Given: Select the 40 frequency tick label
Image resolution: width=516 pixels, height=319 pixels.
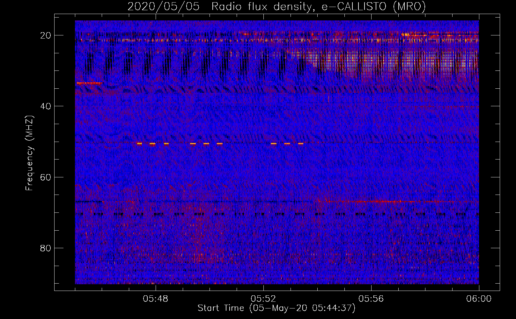Looking at the screenshot, I should point(46,106).
